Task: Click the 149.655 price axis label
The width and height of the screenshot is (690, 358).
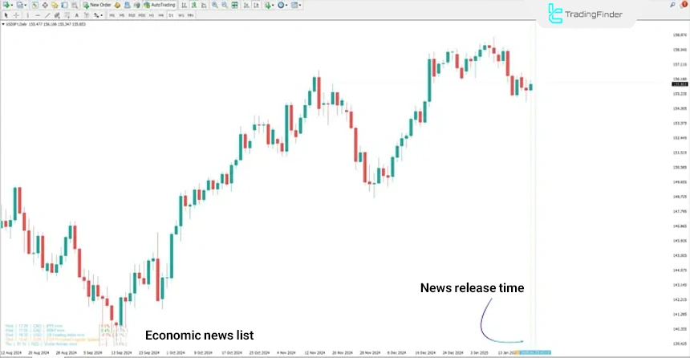Action: pyautogui.click(x=680, y=182)
